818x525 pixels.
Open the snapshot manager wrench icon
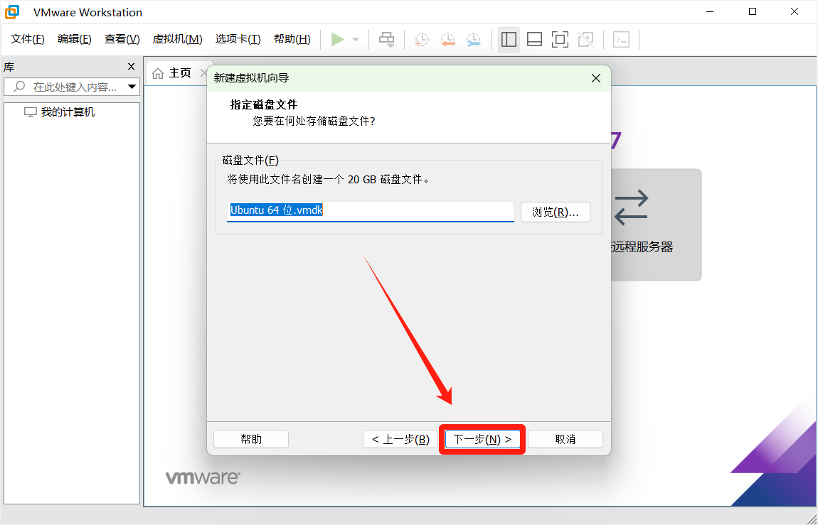[x=473, y=40]
